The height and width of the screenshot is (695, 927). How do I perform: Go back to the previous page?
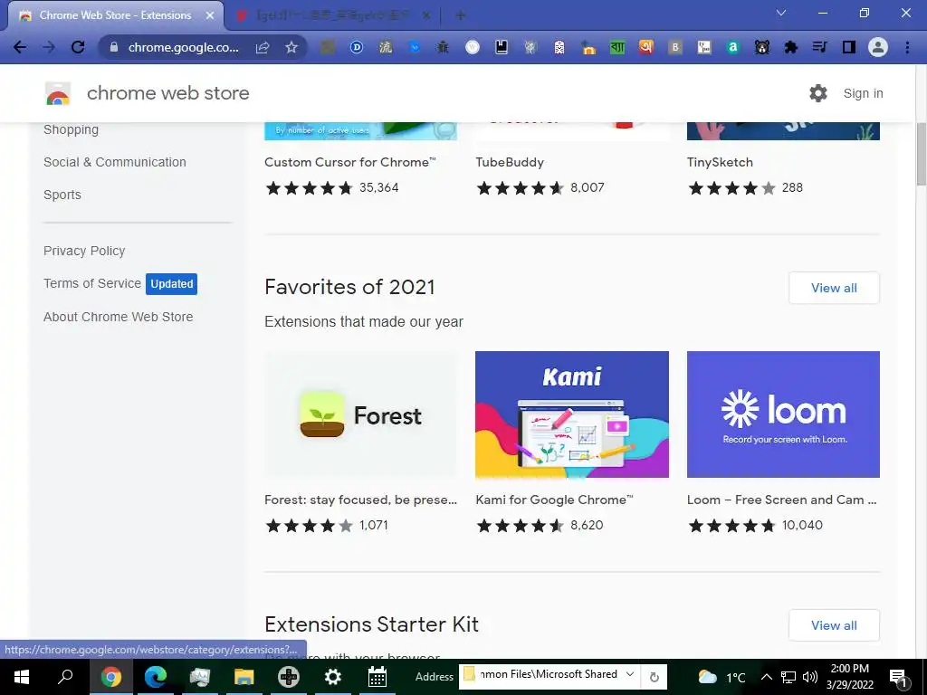[x=20, y=47]
